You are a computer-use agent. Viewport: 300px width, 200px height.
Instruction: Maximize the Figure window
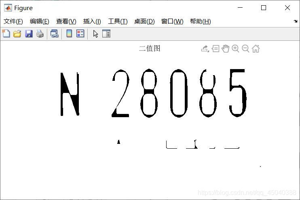[x=264, y=8]
